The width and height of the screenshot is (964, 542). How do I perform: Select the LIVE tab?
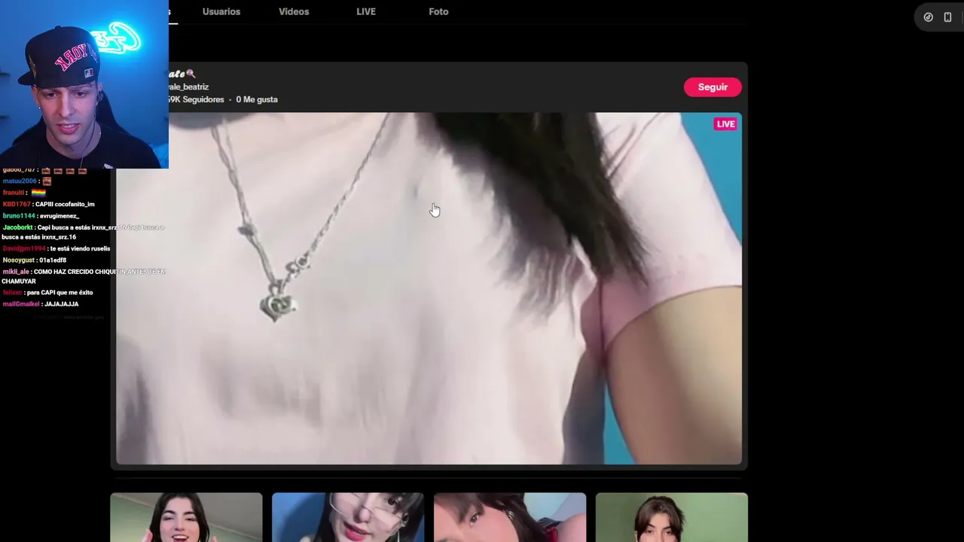pyautogui.click(x=366, y=12)
